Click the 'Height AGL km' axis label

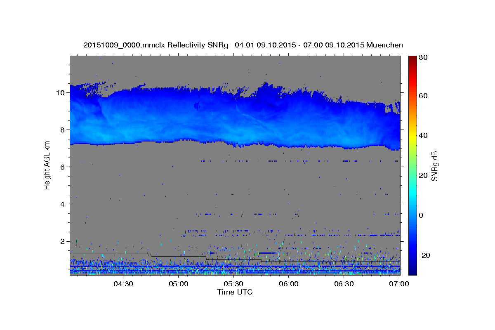47,166
